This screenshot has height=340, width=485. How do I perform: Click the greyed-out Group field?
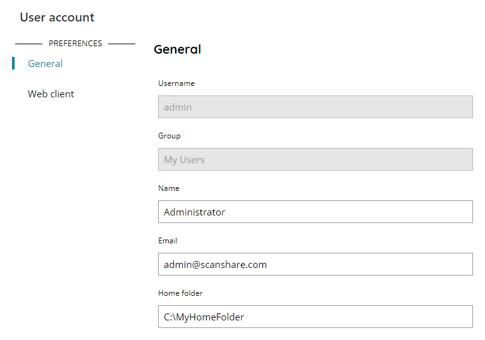coord(315,159)
